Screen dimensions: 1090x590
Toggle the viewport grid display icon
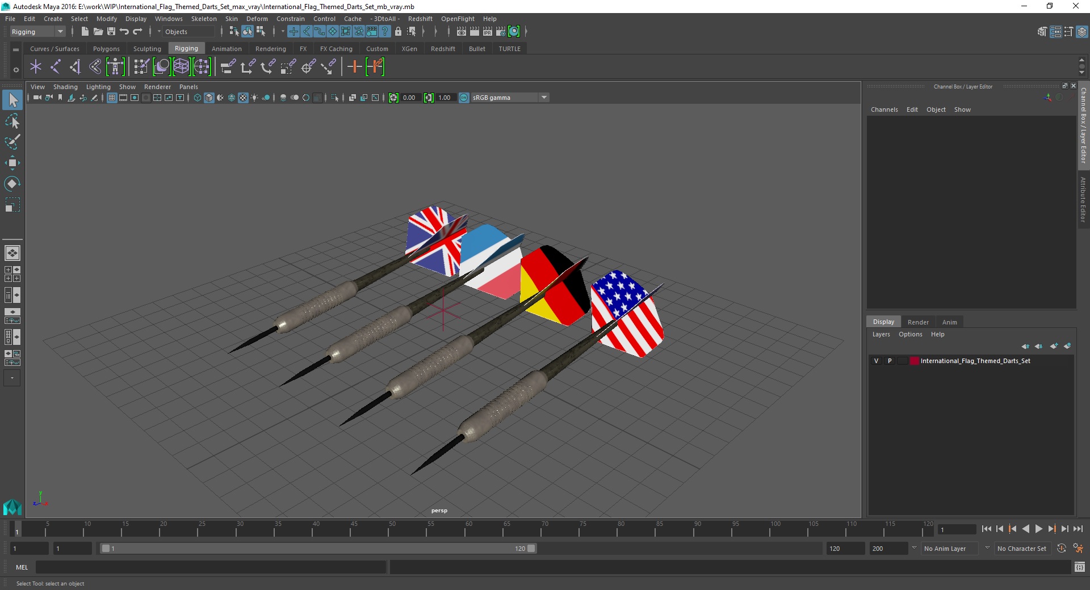[x=112, y=98]
